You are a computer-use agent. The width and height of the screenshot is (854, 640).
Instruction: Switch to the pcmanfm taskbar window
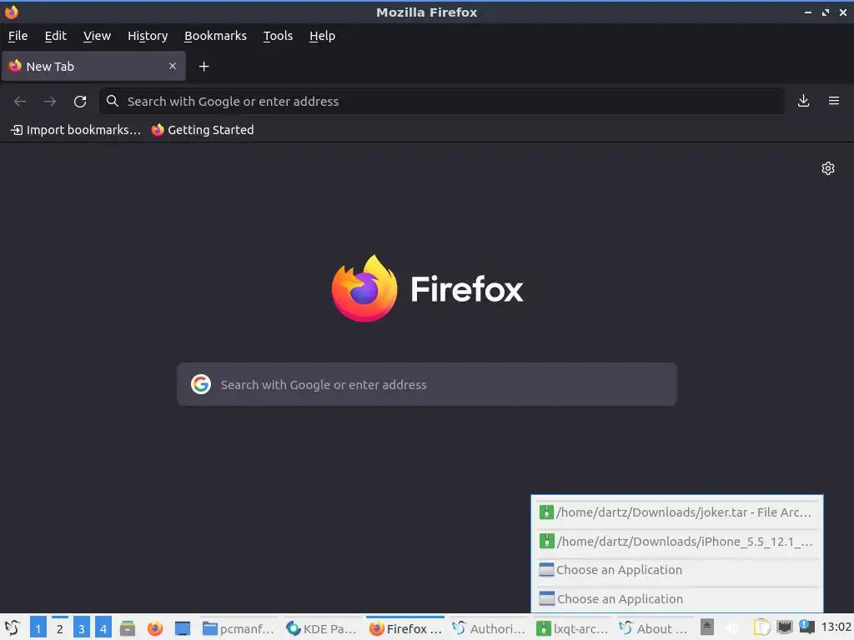tap(239, 628)
